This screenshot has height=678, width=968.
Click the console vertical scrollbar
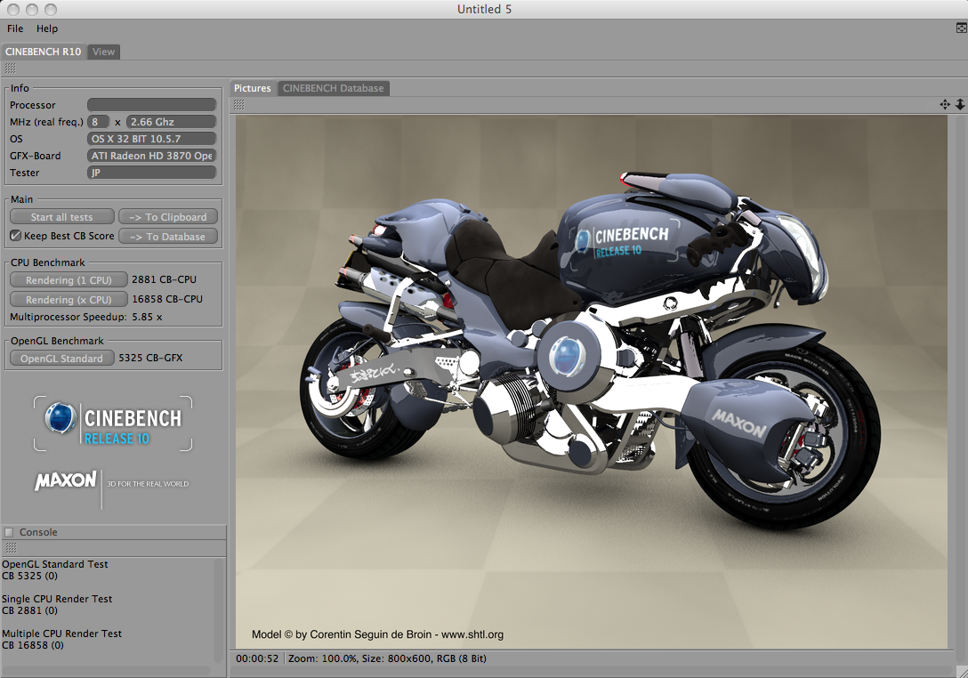point(218,610)
